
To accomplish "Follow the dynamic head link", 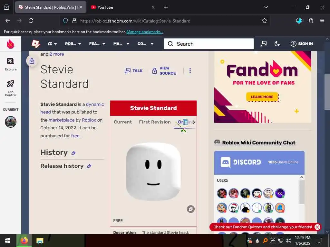I will click(x=72, y=108).
